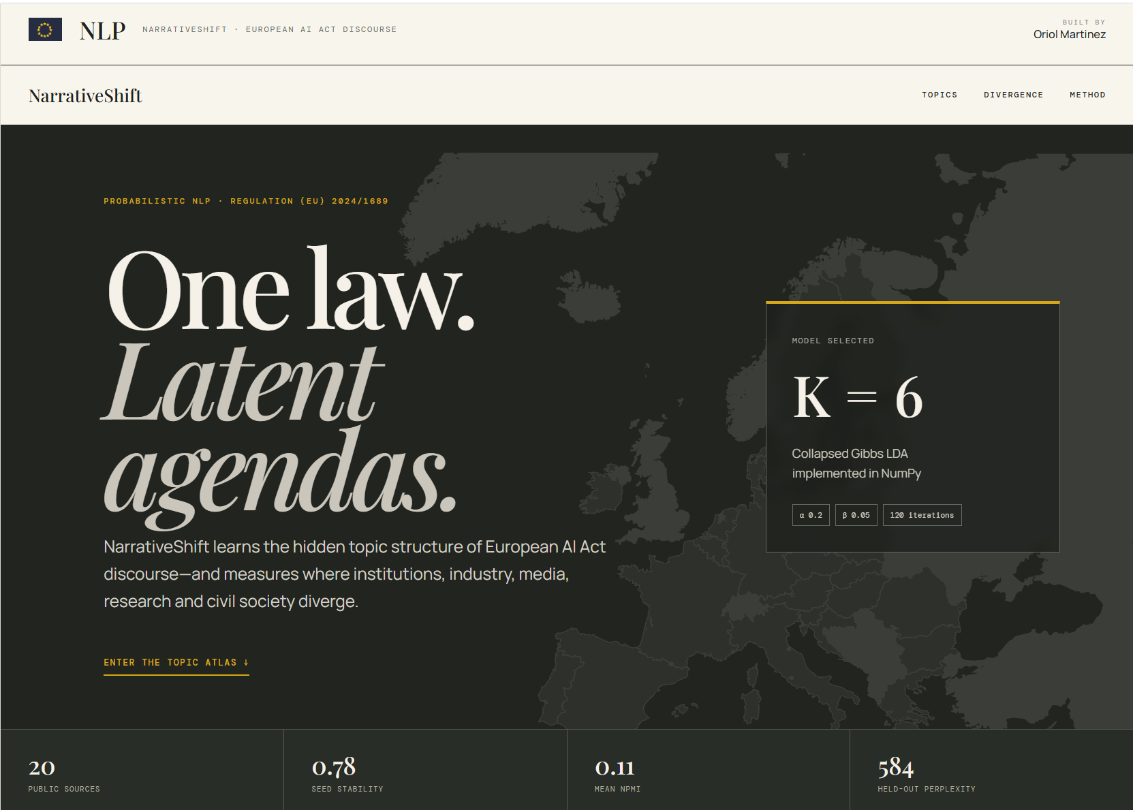Image resolution: width=1133 pixels, height=810 pixels.
Task: Click the NarrativeShift learns hidden topic paragraph
Action: click(354, 574)
